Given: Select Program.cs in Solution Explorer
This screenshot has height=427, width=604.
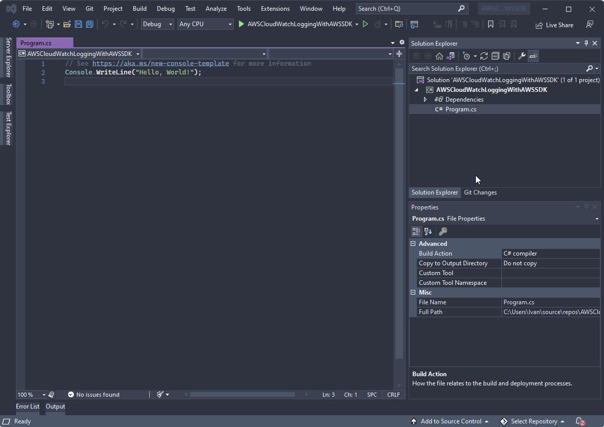Looking at the screenshot, I should (461, 109).
